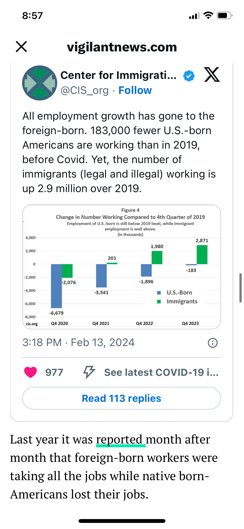
Task: Tap the tweet info circle icon
Action: [212, 343]
